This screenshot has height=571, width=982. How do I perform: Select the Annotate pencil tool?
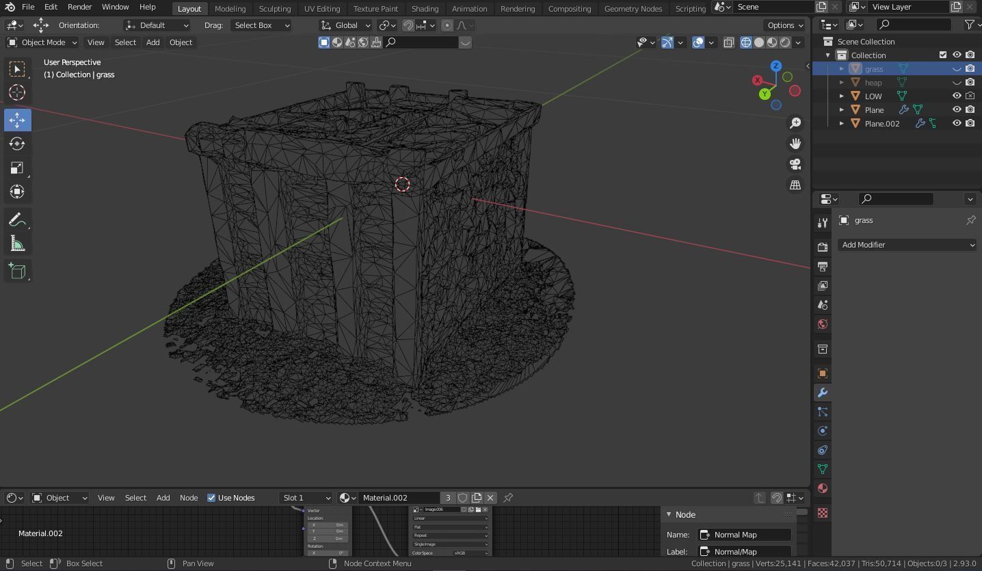[17, 220]
